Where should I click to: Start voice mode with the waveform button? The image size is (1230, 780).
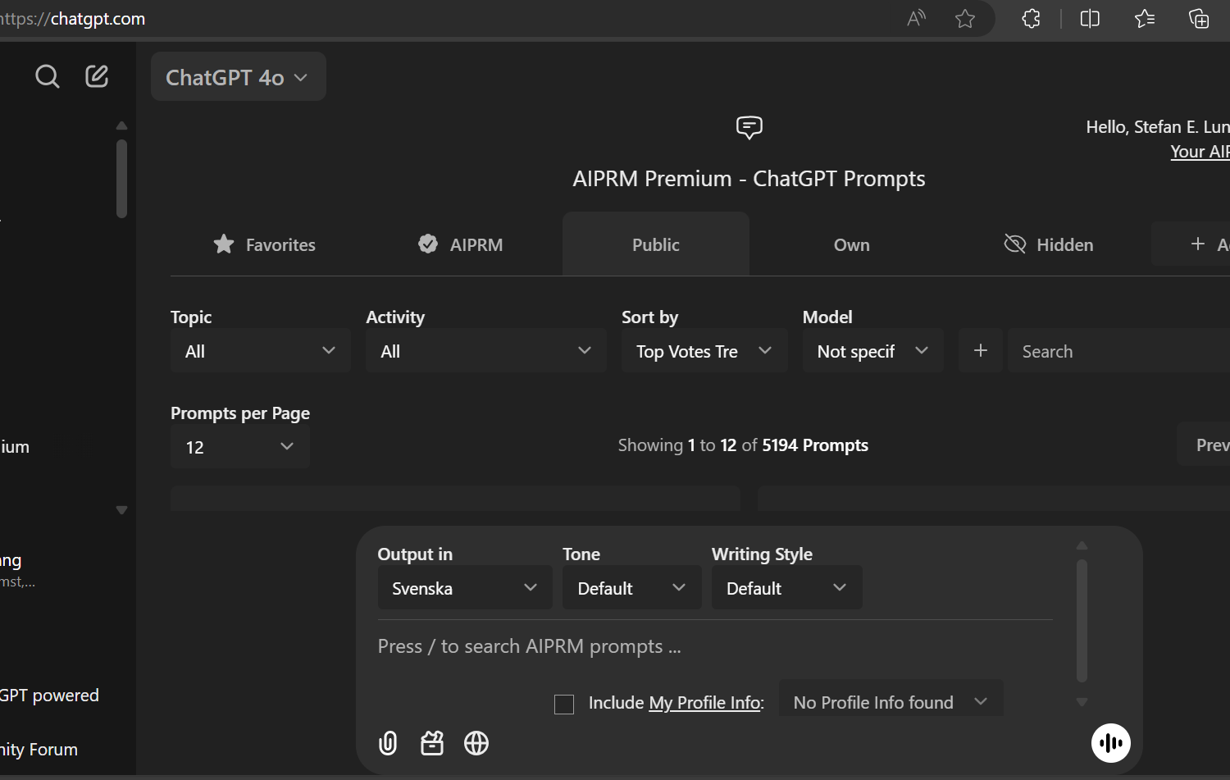[1111, 743]
